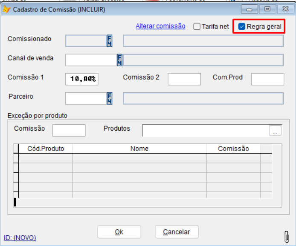This screenshot has height=246, width=296.
Task: Click the Produtos text field
Action: 206,131
